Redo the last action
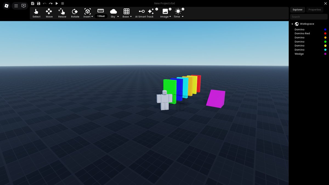The height and width of the screenshot is (185, 329). click(x=51, y=3)
